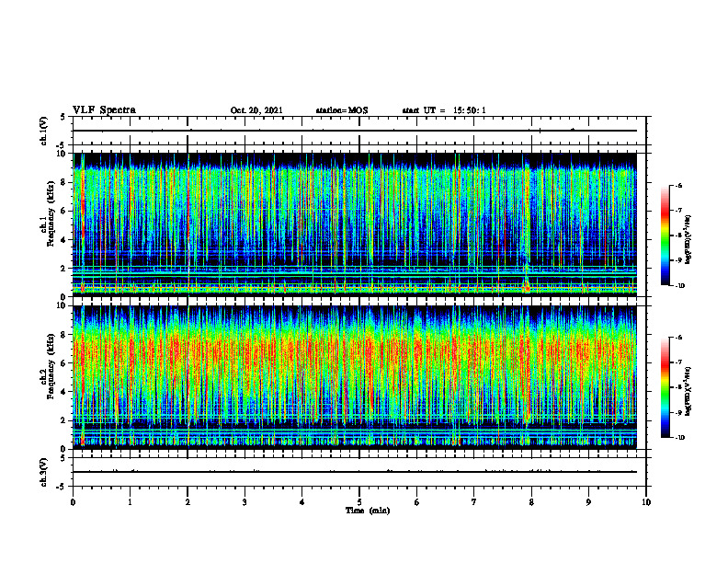
Task: Click the ch.2 spectrogram panel
Action: point(355,377)
